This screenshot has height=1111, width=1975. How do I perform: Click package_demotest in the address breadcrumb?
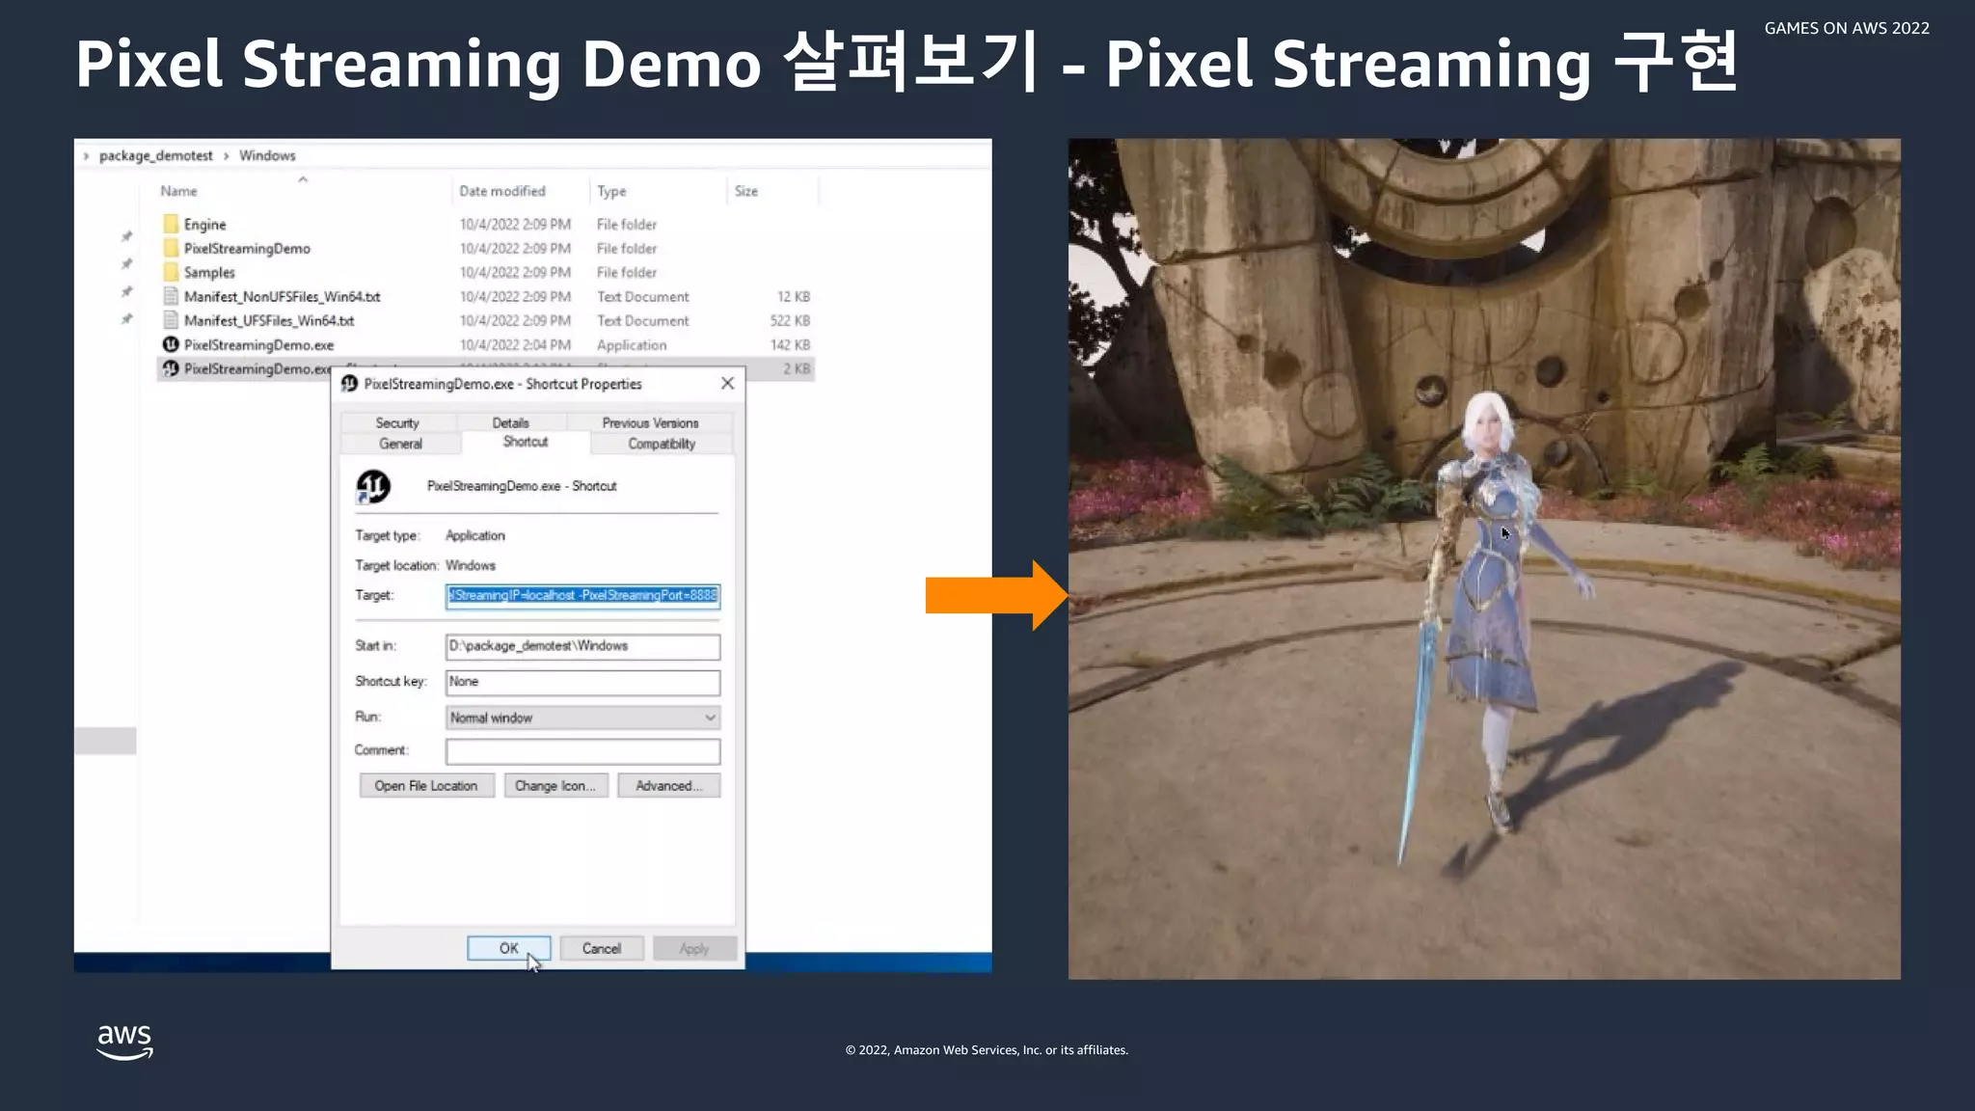click(x=155, y=155)
